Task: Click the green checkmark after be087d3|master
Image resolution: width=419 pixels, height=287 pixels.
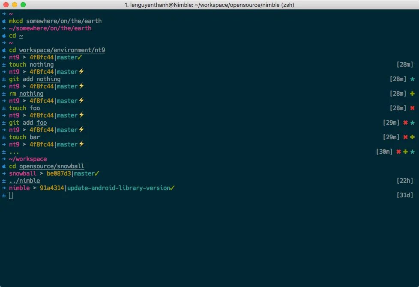Action: click(x=97, y=173)
